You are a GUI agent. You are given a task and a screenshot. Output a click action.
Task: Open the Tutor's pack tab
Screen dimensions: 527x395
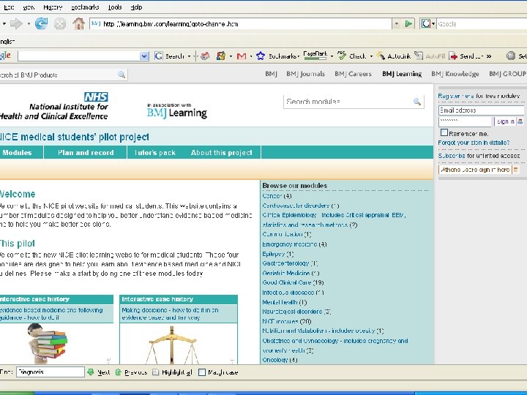click(x=155, y=152)
